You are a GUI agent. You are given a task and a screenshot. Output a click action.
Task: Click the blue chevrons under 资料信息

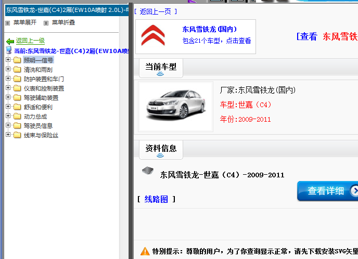[x=160, y=156]
